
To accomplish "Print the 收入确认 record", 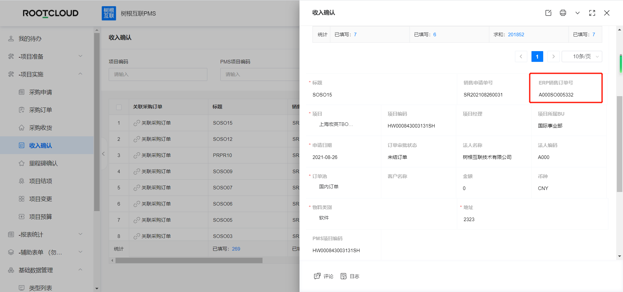I will [563, 13].
